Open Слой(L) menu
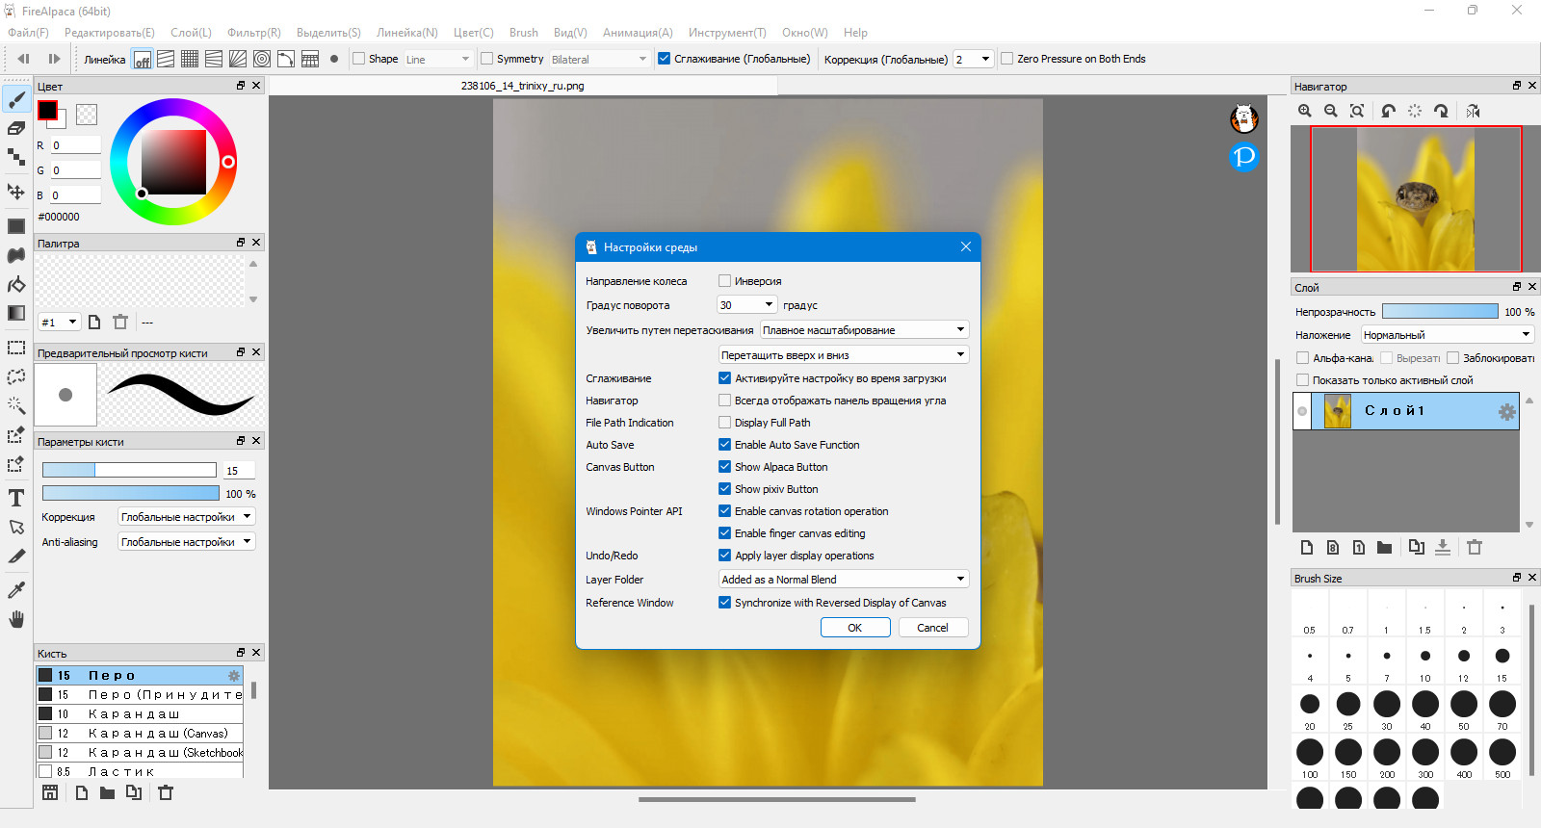The image size is (1541, 828). (x=191, y=33)
